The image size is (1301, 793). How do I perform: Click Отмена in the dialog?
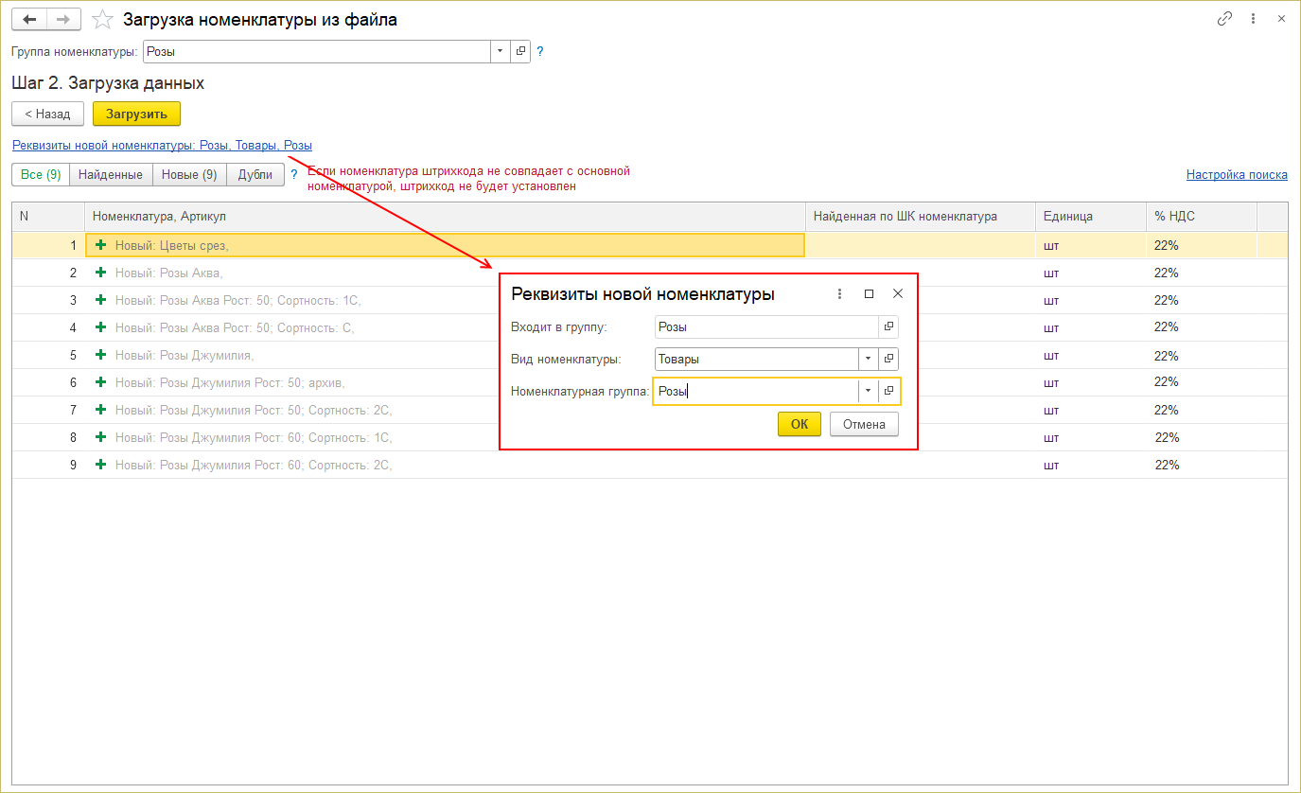(864, 424)
